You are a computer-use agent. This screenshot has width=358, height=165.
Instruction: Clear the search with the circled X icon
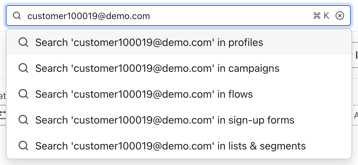340,16
